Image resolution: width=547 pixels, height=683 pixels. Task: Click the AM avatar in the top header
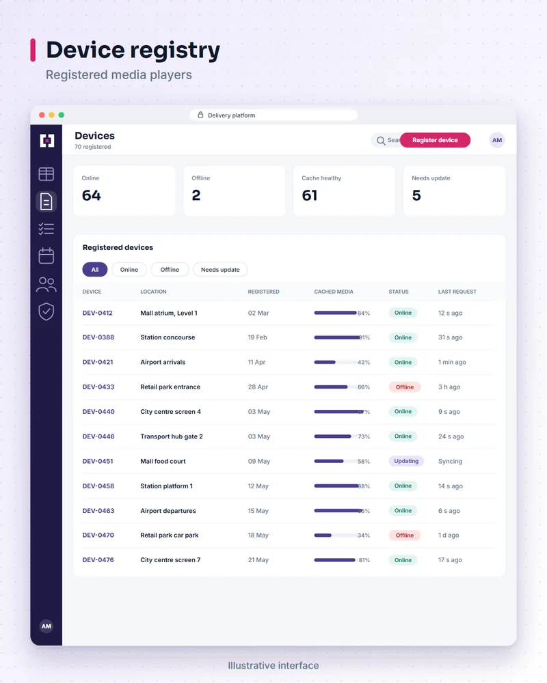[x=497, y=140]
